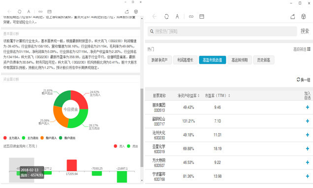Select the 历史新高 strategy tab
The image size is (313, 188).
coord(264,60)
